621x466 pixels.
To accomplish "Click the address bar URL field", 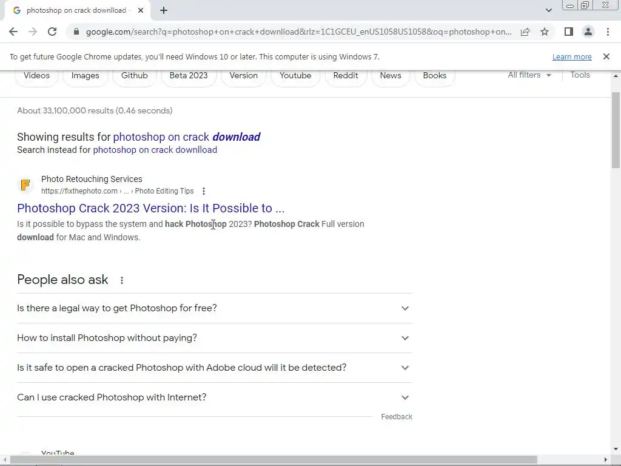I will [x=298, y=32].
